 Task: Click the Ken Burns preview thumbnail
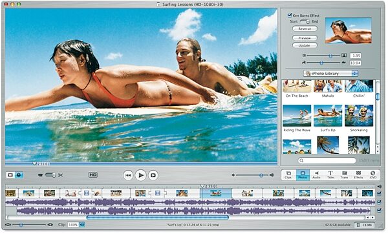348,30
